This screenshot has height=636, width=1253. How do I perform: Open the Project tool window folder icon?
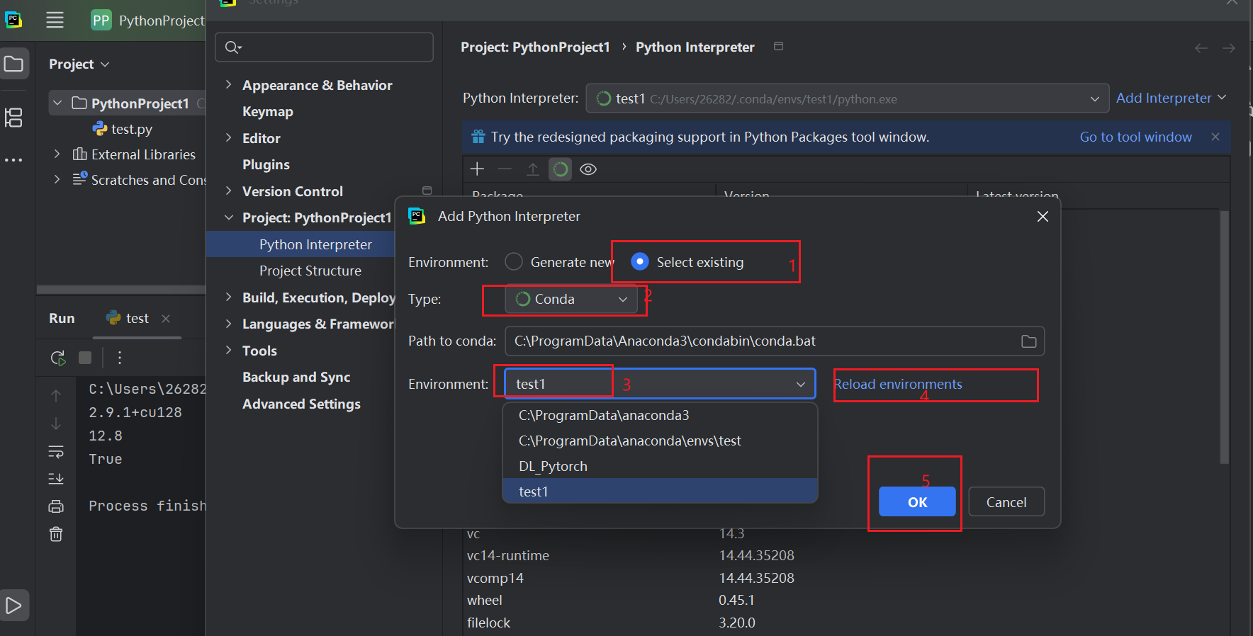pos(13,64)
